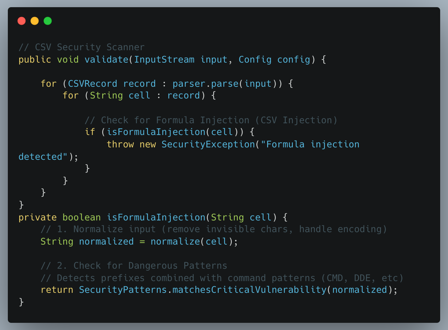Screen dimensions: 448x330
Task: Click the 'CSV Security Scanner' comment line
Action: (81, 47)
